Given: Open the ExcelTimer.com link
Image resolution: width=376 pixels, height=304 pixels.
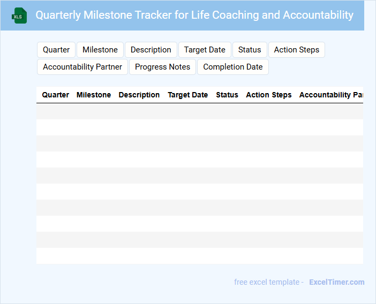Looking at the screenshot, I should (337, 282).
